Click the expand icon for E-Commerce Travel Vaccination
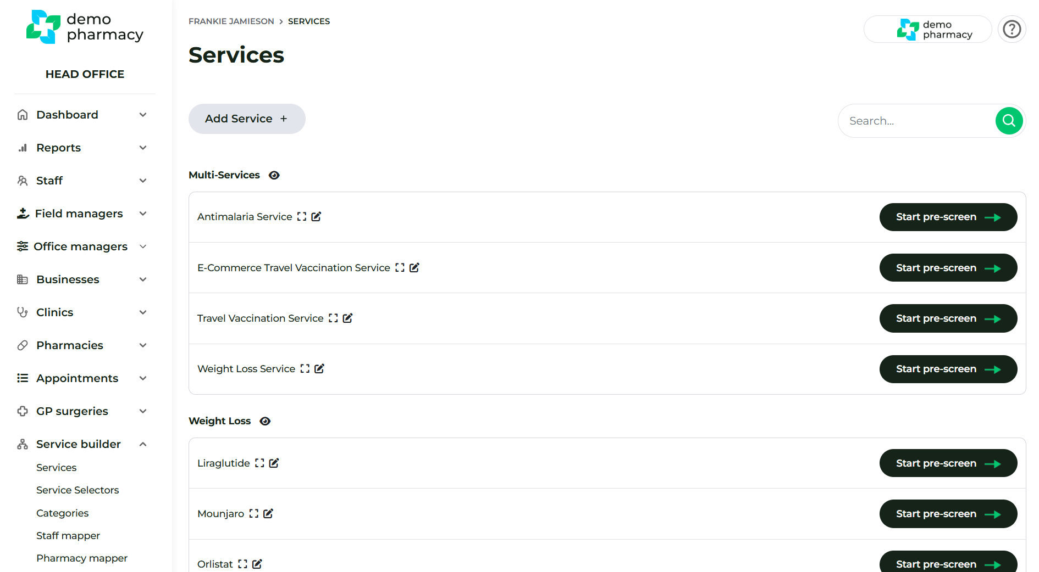1039x572 pixels. (x=400, y=268)
